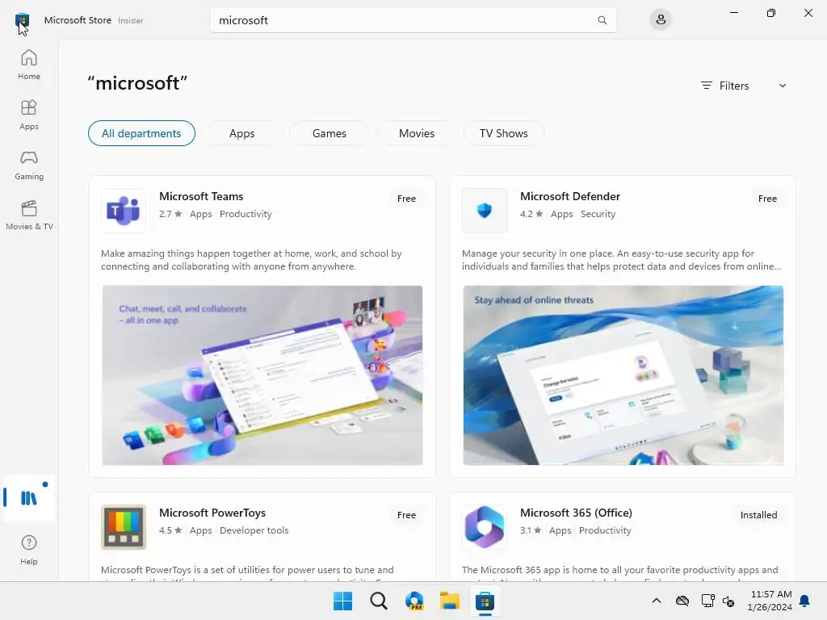Click the muted volume tray icon
The image size is (827, 620).
(x=728, y=601)
